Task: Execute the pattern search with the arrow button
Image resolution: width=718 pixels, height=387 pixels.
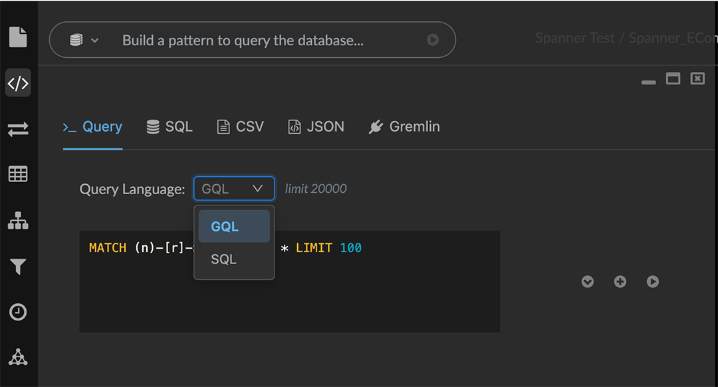Action: click(x=433, y=40)
